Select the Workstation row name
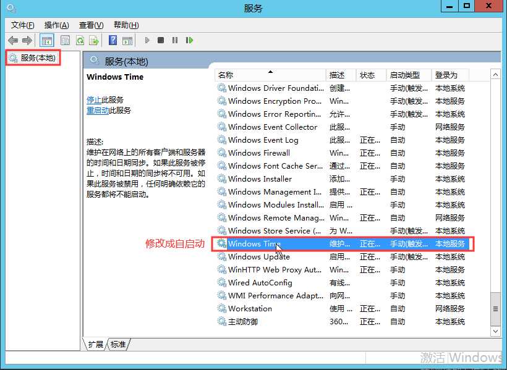507x370 pixels. coord(250,308)
